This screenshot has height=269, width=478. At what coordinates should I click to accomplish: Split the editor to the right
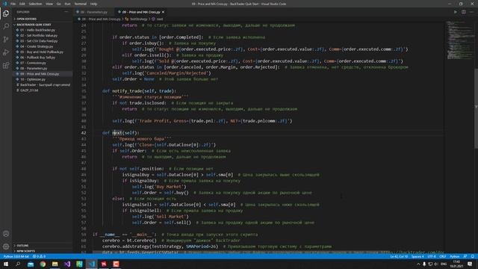pos(463,12)
